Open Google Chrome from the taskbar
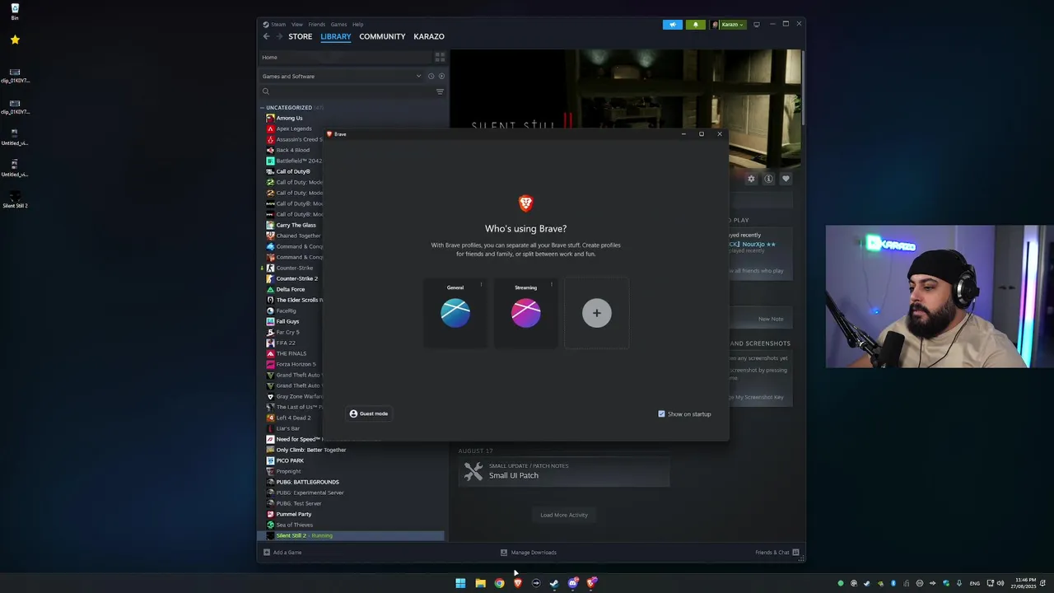This screenshot has height=593, width=1054. pos(499,583)
